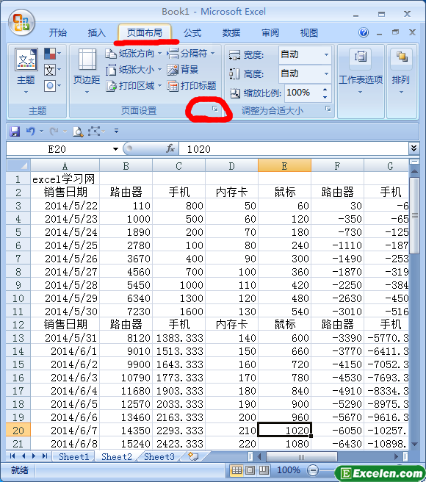Click cell A1 excel学习网
The image size is (426, 482).
point(65,179)
